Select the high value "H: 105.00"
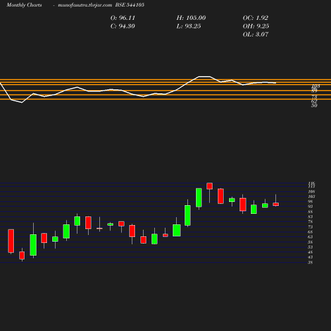This screenshot has height=331, width=331. (191, 18)
